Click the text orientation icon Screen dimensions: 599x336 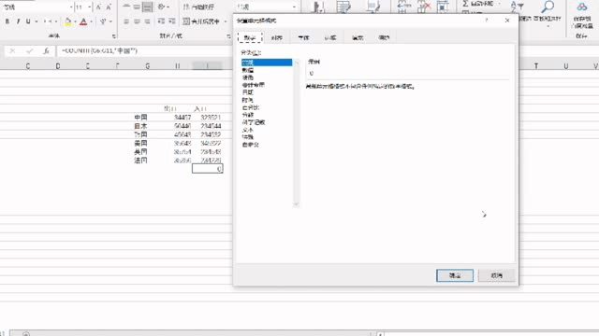pyautogui.click(x=162, y=7)
